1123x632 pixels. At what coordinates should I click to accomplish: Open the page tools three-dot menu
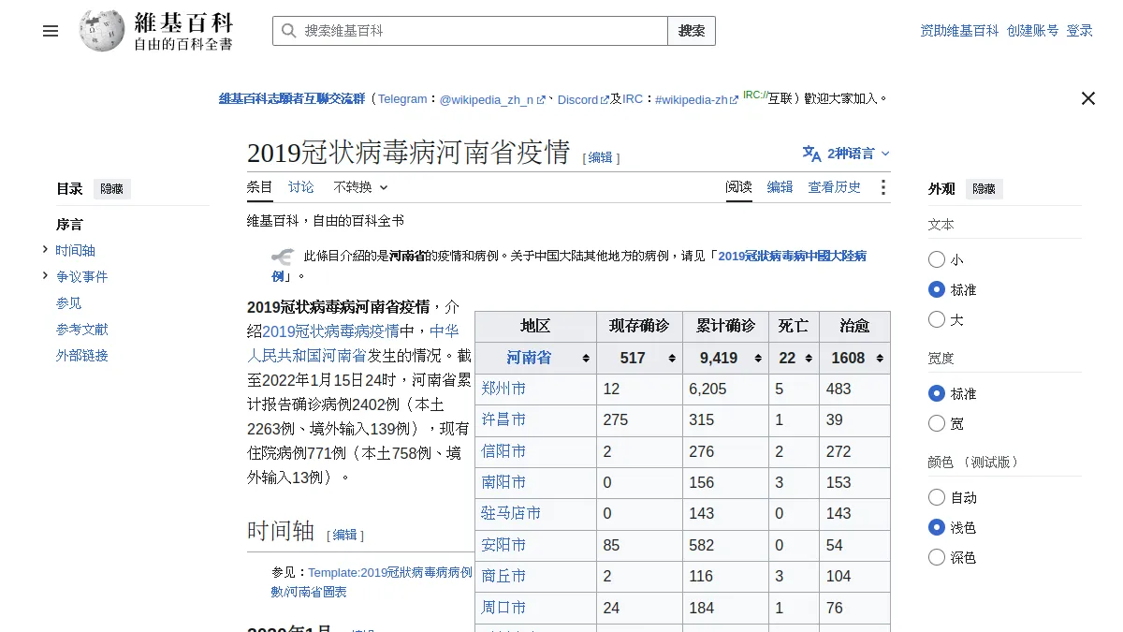point(882,187)
